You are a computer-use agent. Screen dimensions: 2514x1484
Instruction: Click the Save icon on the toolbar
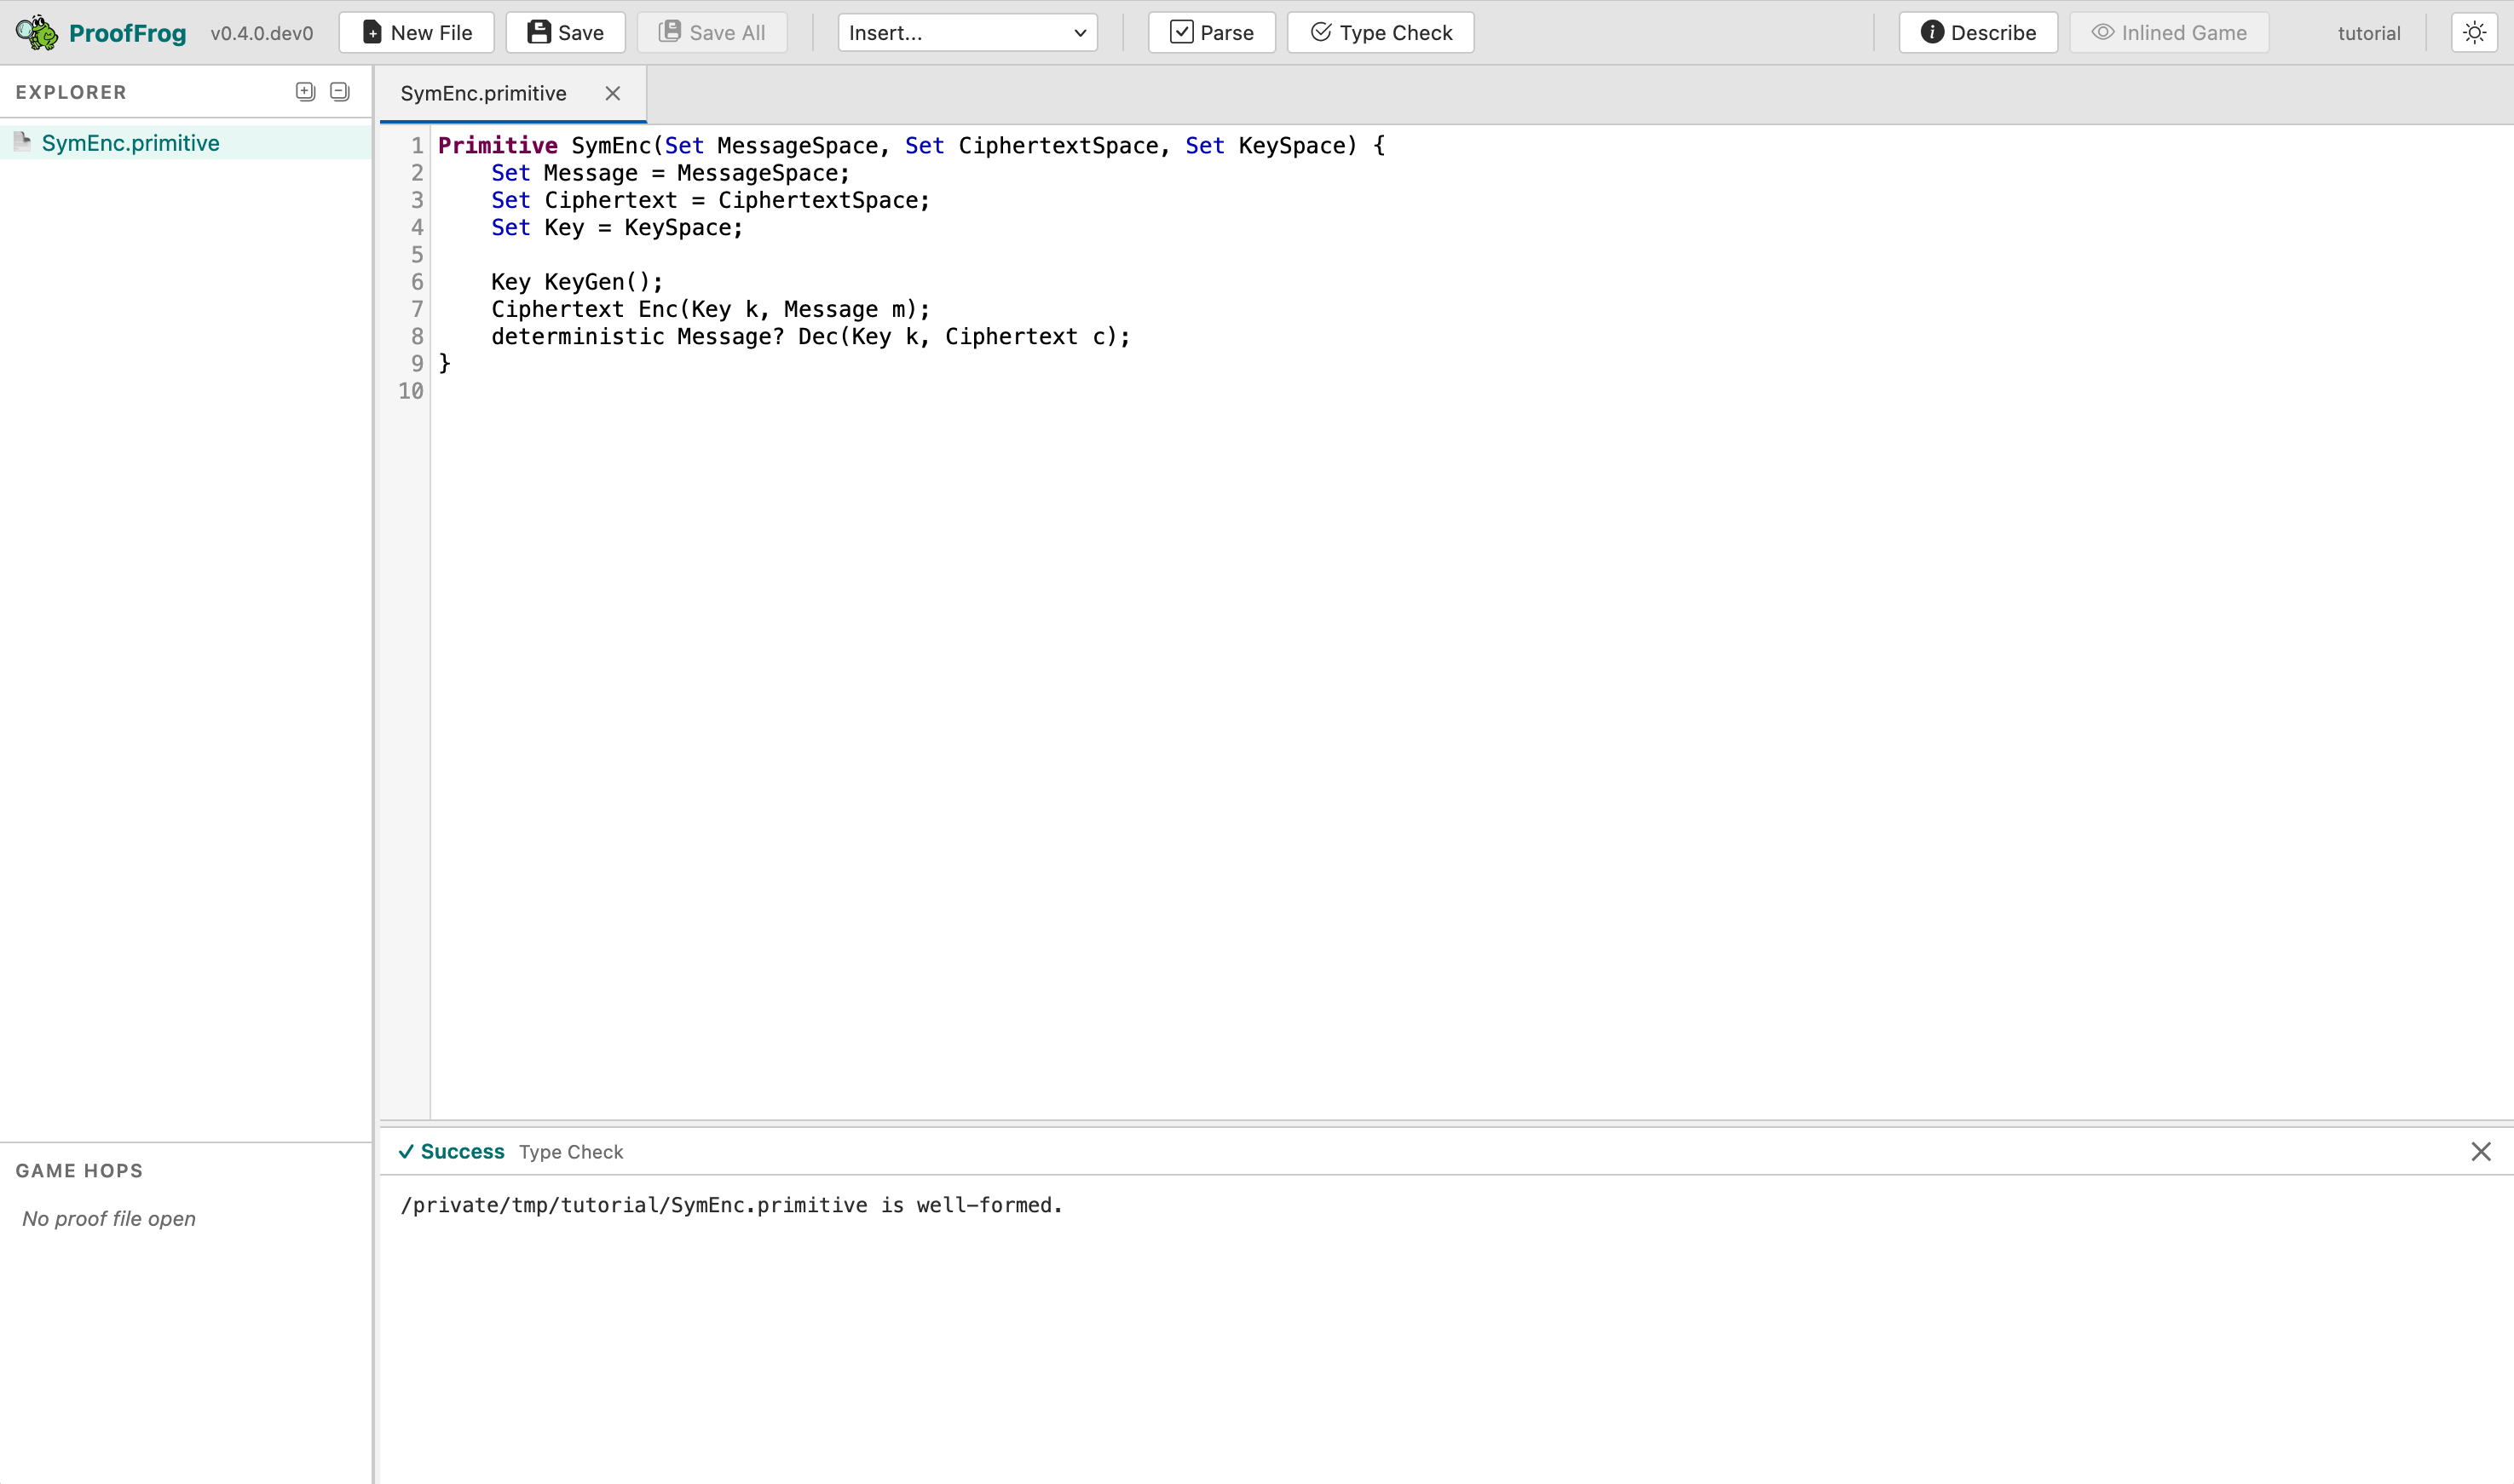[540, 32]
